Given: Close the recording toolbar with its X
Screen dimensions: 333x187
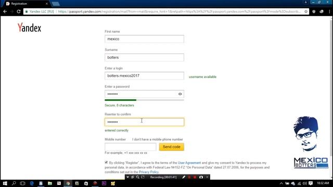Looking at the screenshot, I should [x=207, y=177].
